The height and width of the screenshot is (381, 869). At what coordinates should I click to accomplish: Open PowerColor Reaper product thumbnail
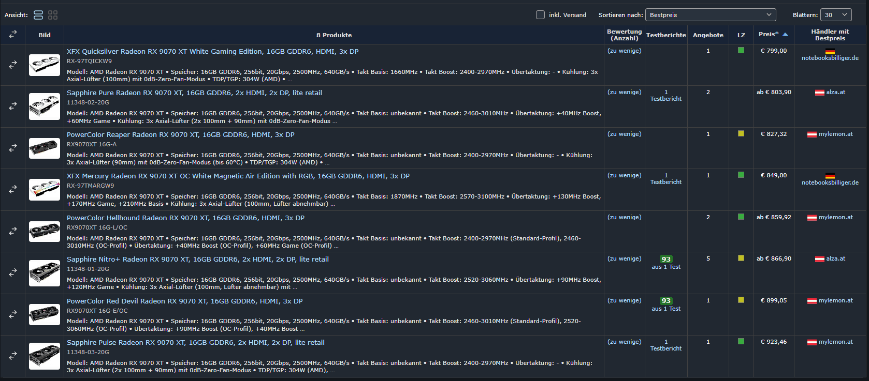45,148
